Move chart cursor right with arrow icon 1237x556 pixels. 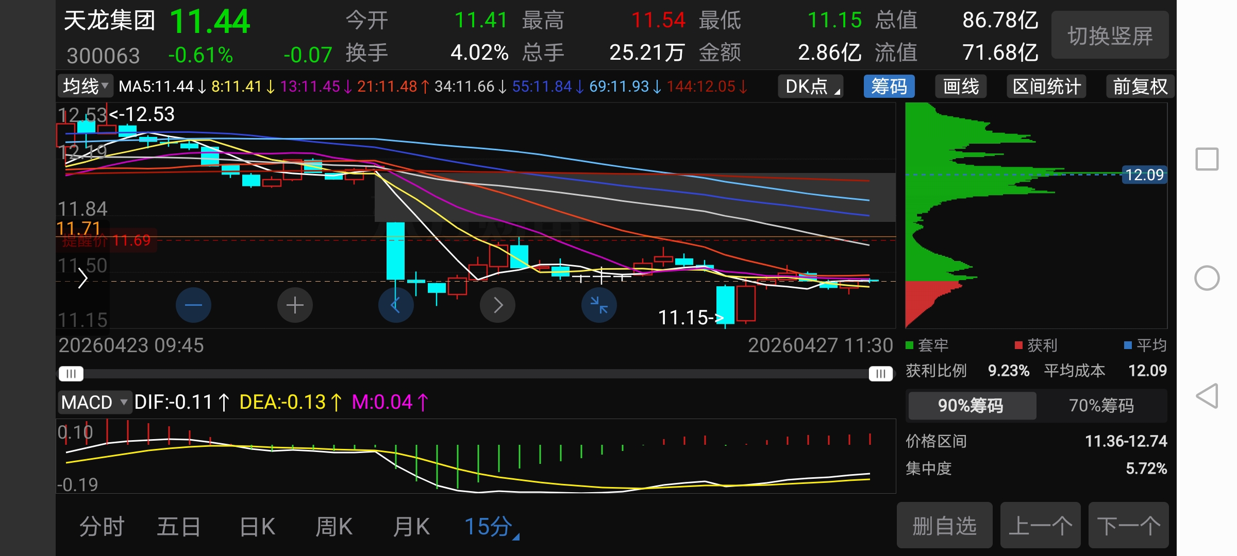pyautogui.click(x=497, y=305)
